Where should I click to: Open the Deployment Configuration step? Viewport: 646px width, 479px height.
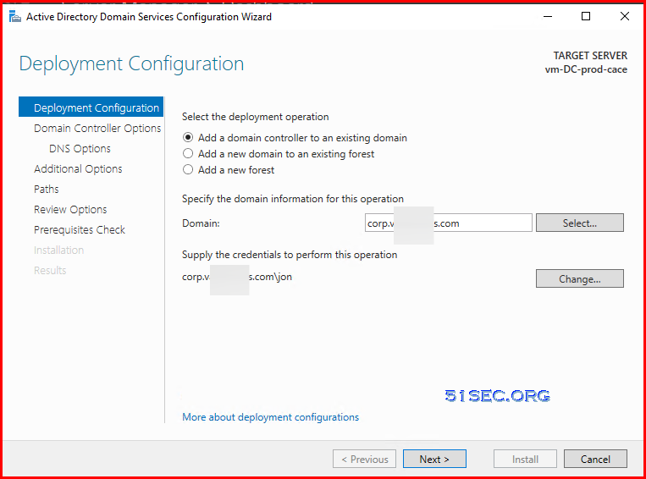pyautogui.click(x=91, y=107)
